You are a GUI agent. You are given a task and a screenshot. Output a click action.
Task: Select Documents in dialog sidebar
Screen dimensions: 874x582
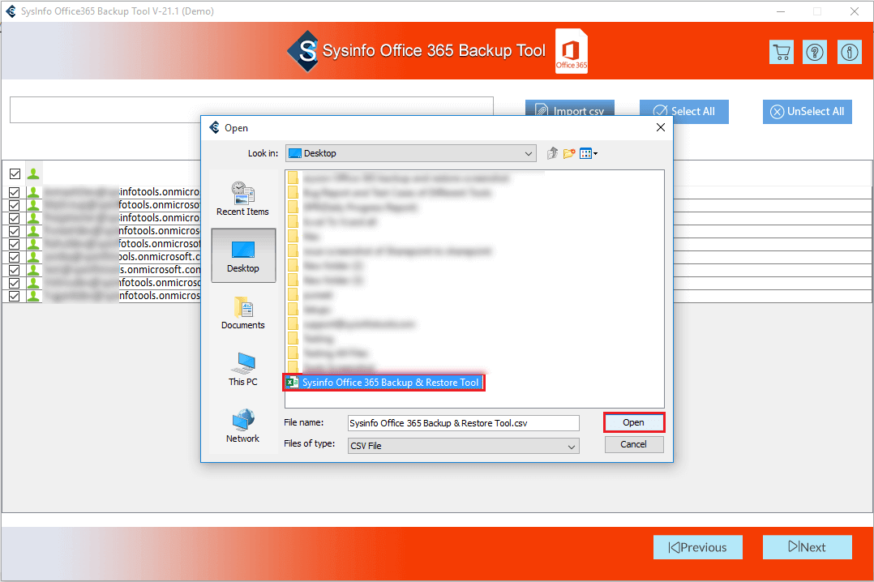[242, 313]
